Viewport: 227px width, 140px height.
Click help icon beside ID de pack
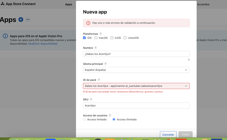[x=99, y=80]
